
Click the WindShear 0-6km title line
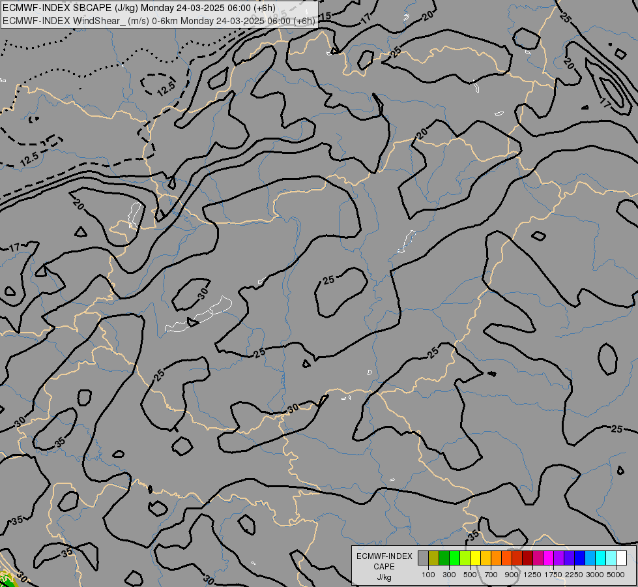159,21
